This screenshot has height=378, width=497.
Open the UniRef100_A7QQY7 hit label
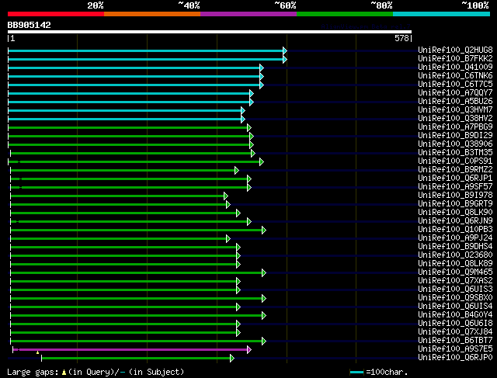coord(455,92)
